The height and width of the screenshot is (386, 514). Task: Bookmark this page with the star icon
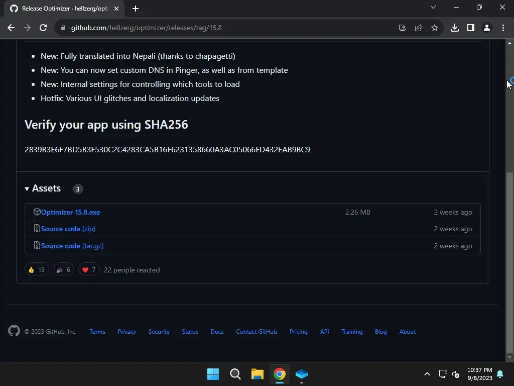434,28
